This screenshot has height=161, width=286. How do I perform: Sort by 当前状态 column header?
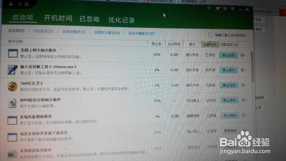pyautogui.click(x=210, y=45)
